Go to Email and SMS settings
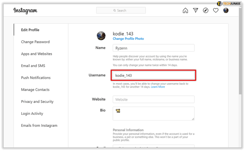 click(x=33, y=66)
